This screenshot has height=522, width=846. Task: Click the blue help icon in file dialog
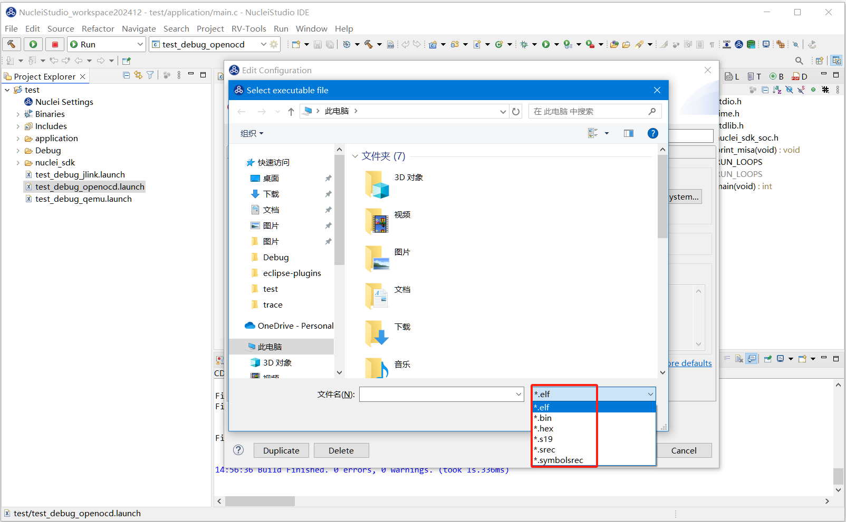[x=652, y=133]
